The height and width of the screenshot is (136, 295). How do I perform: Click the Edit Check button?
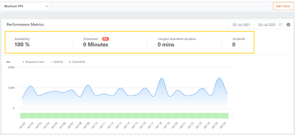[x=283, y=6]
